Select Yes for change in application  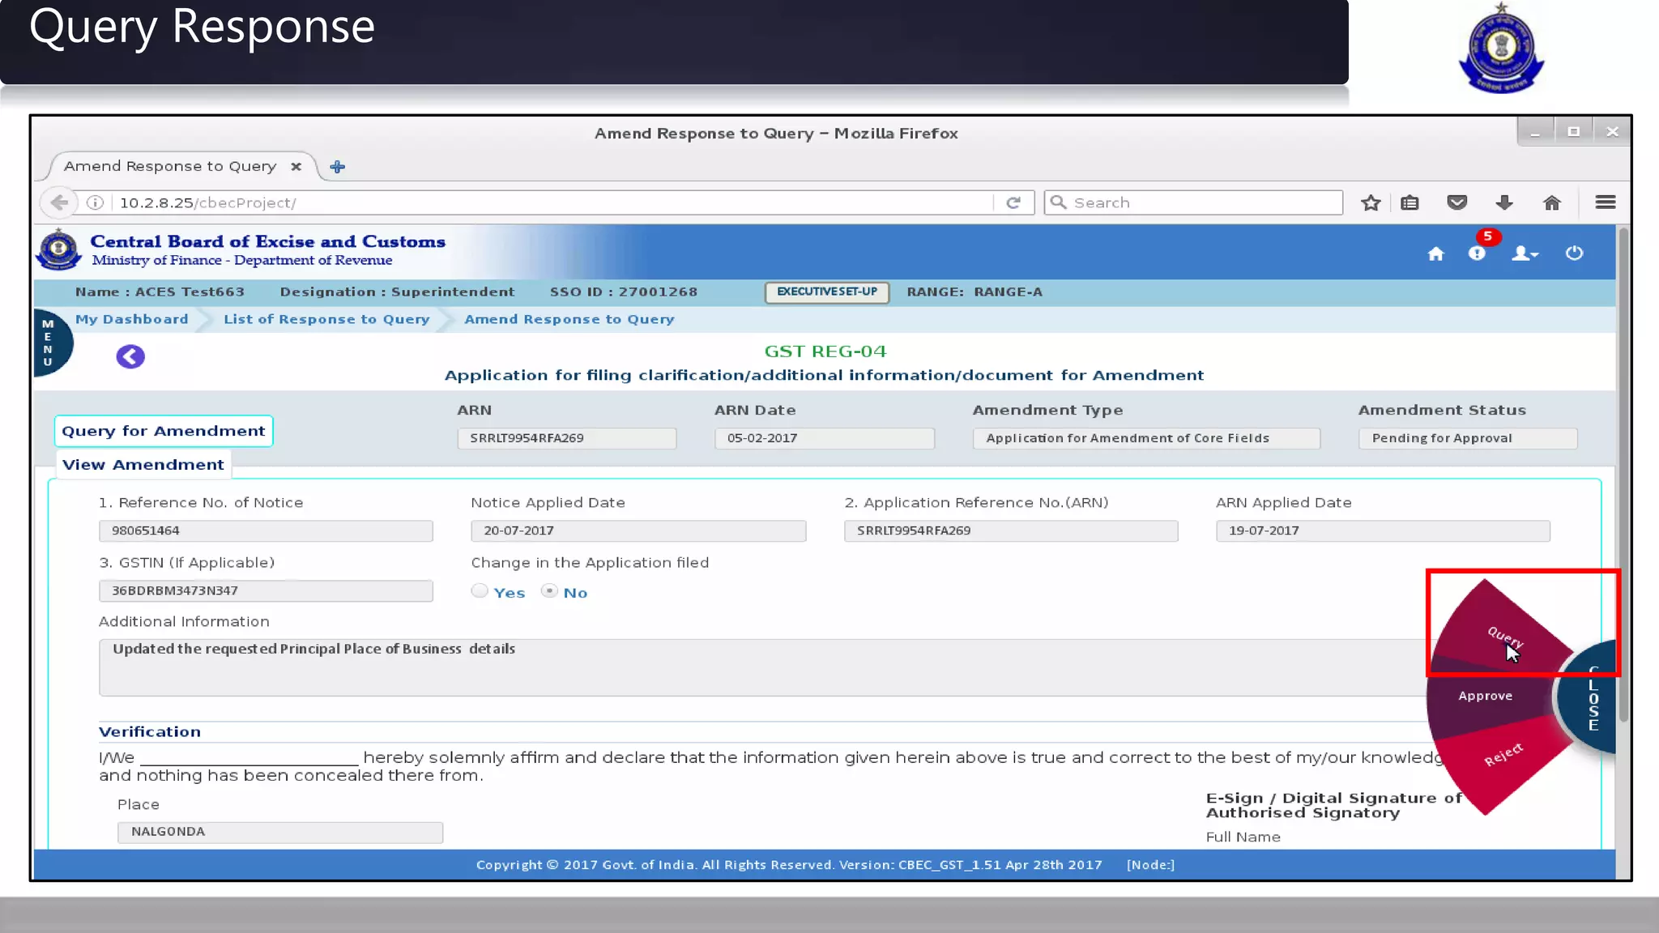click(x=480, y=591)
